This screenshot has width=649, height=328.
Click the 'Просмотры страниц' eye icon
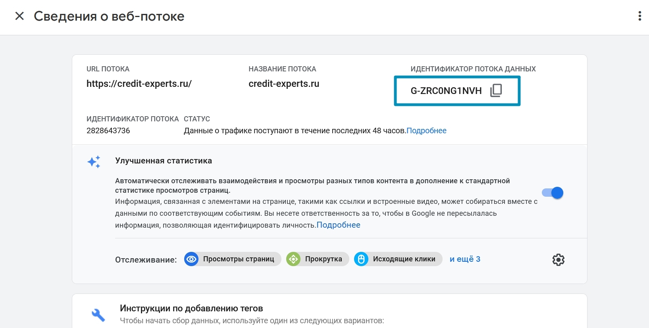191,259
